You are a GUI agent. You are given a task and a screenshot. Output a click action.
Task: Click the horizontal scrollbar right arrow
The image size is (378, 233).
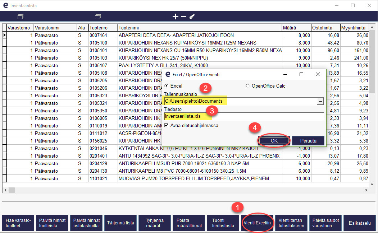click(x=366, y=190)
